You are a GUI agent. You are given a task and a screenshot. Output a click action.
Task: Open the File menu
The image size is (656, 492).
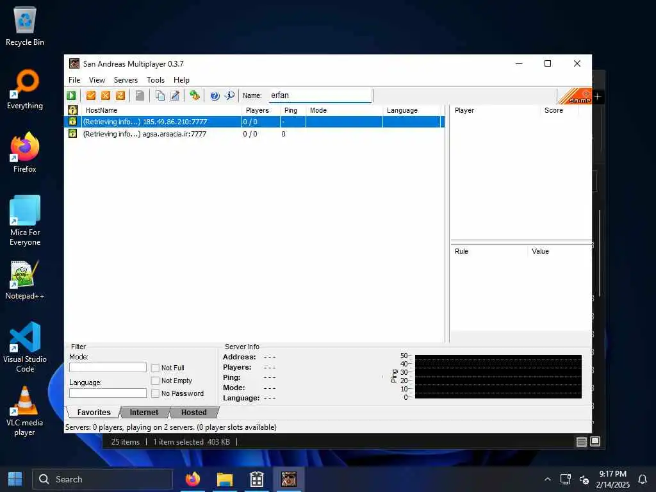pos(74,80)
